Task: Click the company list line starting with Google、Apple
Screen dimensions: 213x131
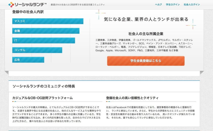Action: tap(137, 50)
